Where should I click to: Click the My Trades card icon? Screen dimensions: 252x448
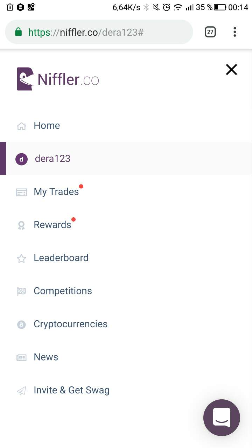21,192
